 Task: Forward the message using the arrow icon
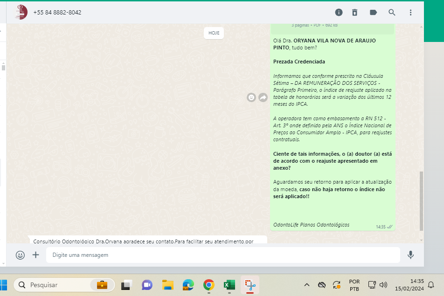[263, 97]
